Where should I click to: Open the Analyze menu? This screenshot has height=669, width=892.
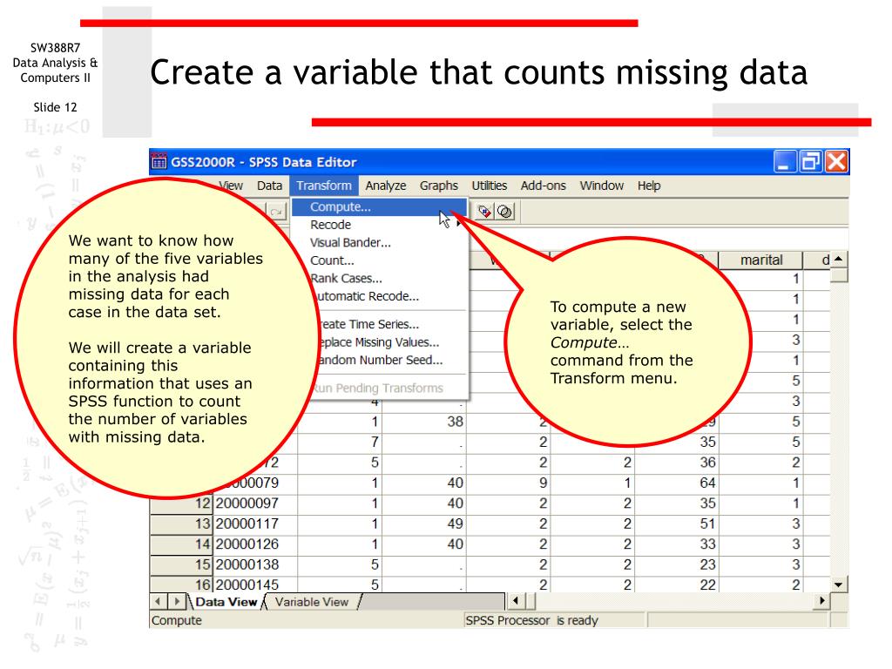[x=386, y=186]
